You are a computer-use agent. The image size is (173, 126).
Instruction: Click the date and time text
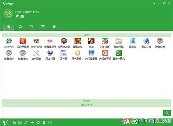click(27, 12)
